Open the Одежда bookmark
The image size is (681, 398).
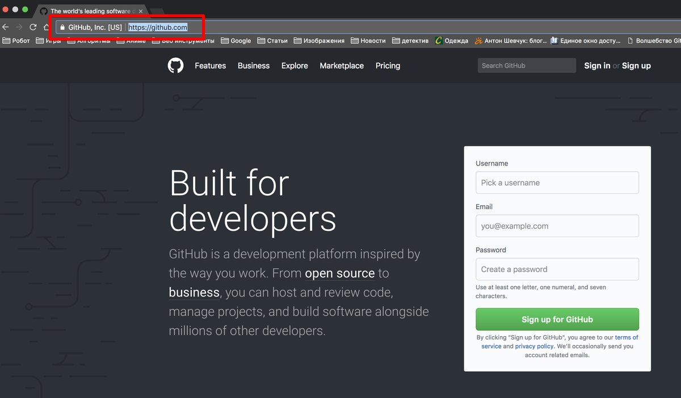452,41
